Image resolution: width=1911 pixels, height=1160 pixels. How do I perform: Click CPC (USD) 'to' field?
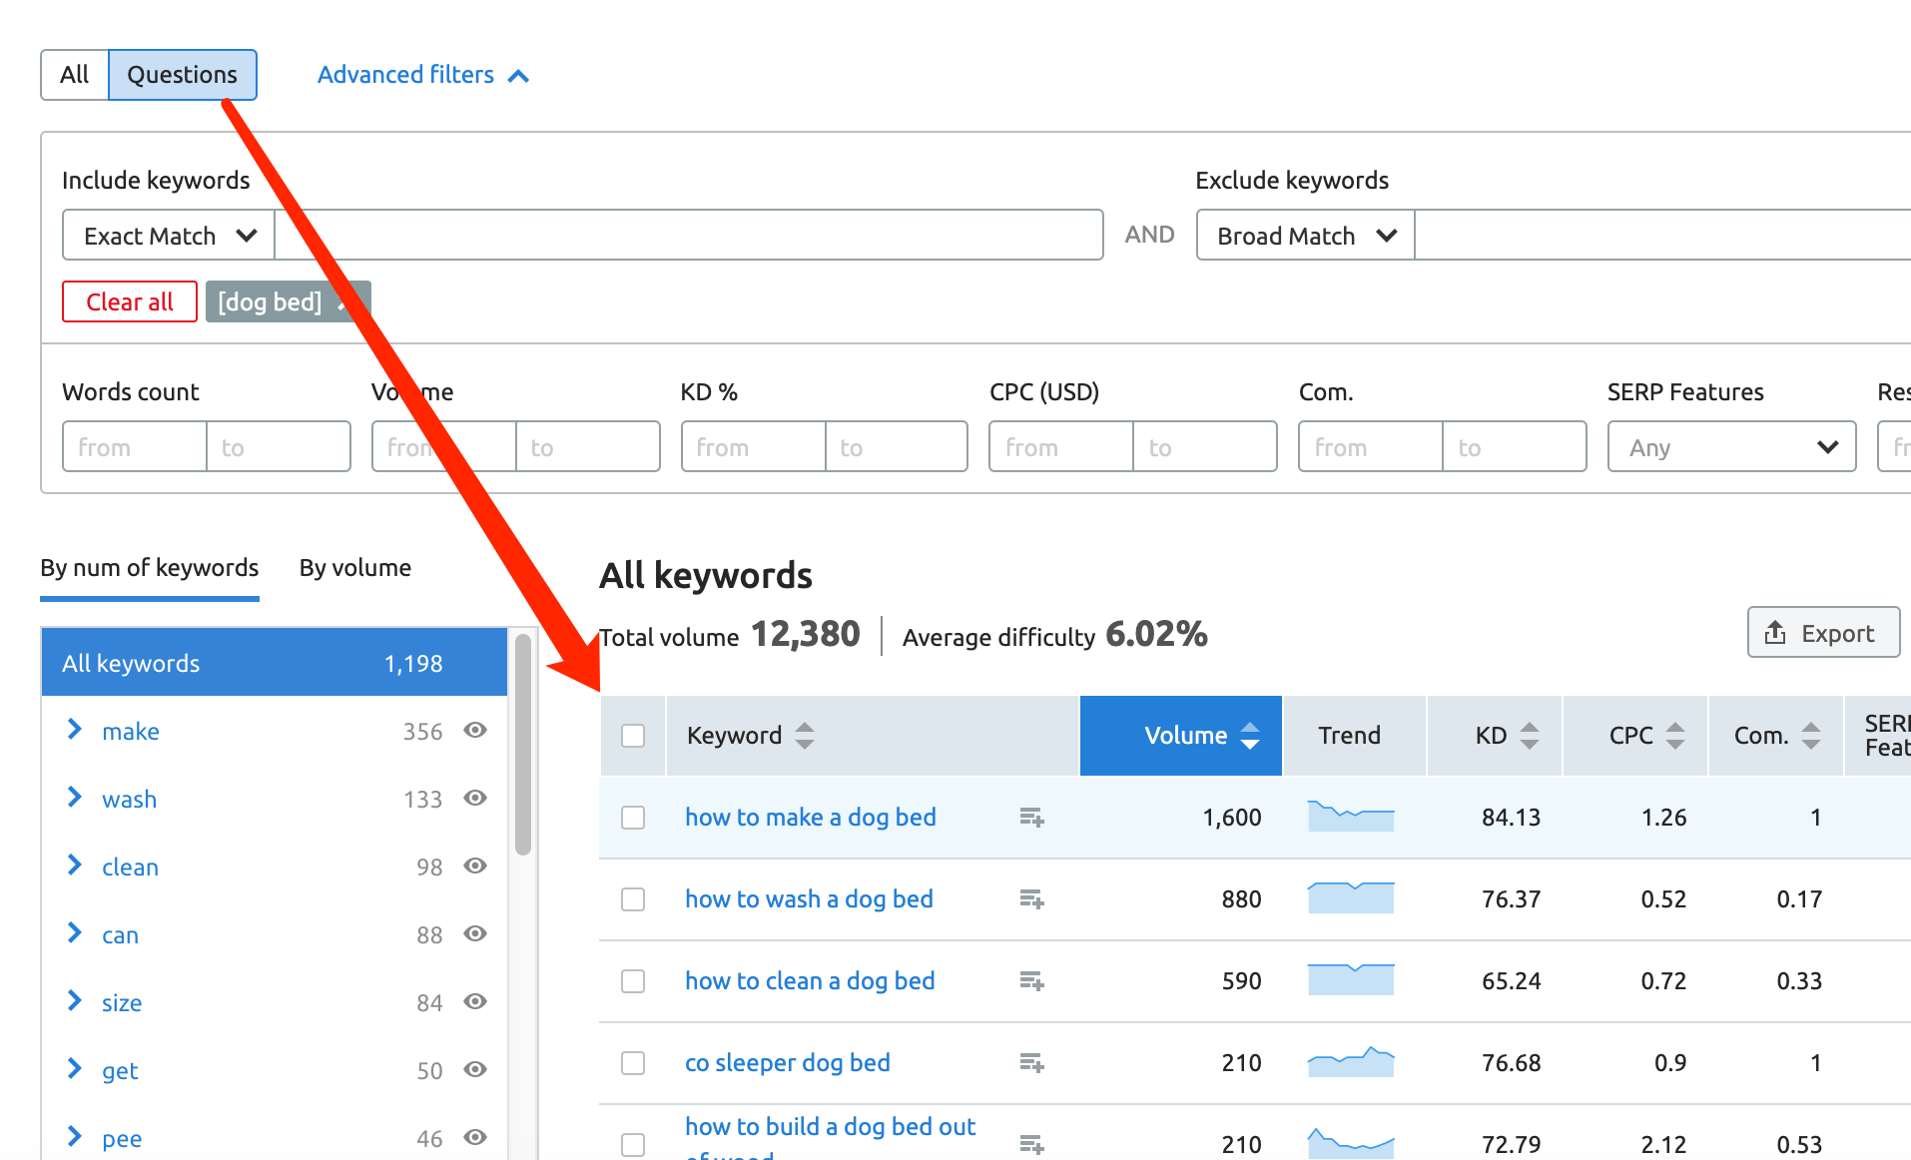pos(1205,447)
